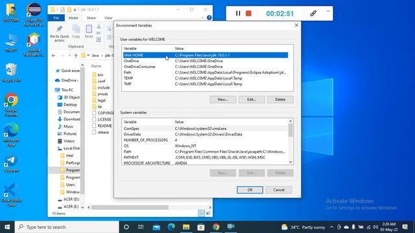415x233 pixels.
Task: Click Pin to Quick access in Explorer ribbon
Action: pos(59,34)
